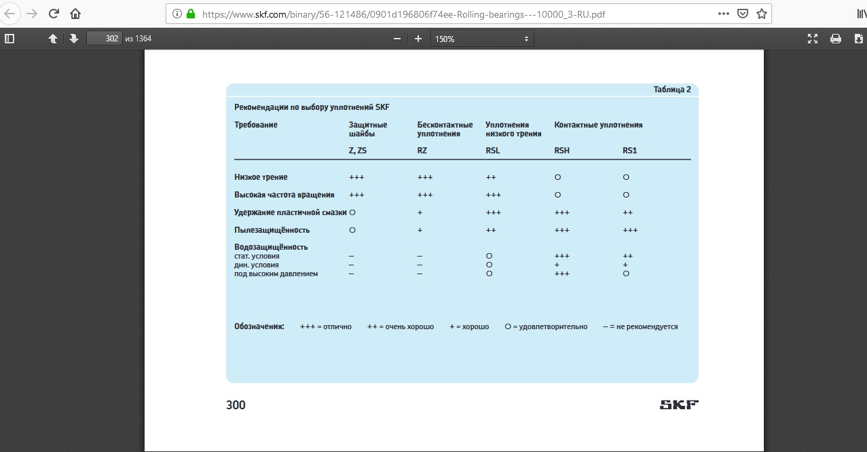867x452 pixels.
Task: Open the page actions three-dot menu
Action: pyautogui.click(x=724, y=14)
